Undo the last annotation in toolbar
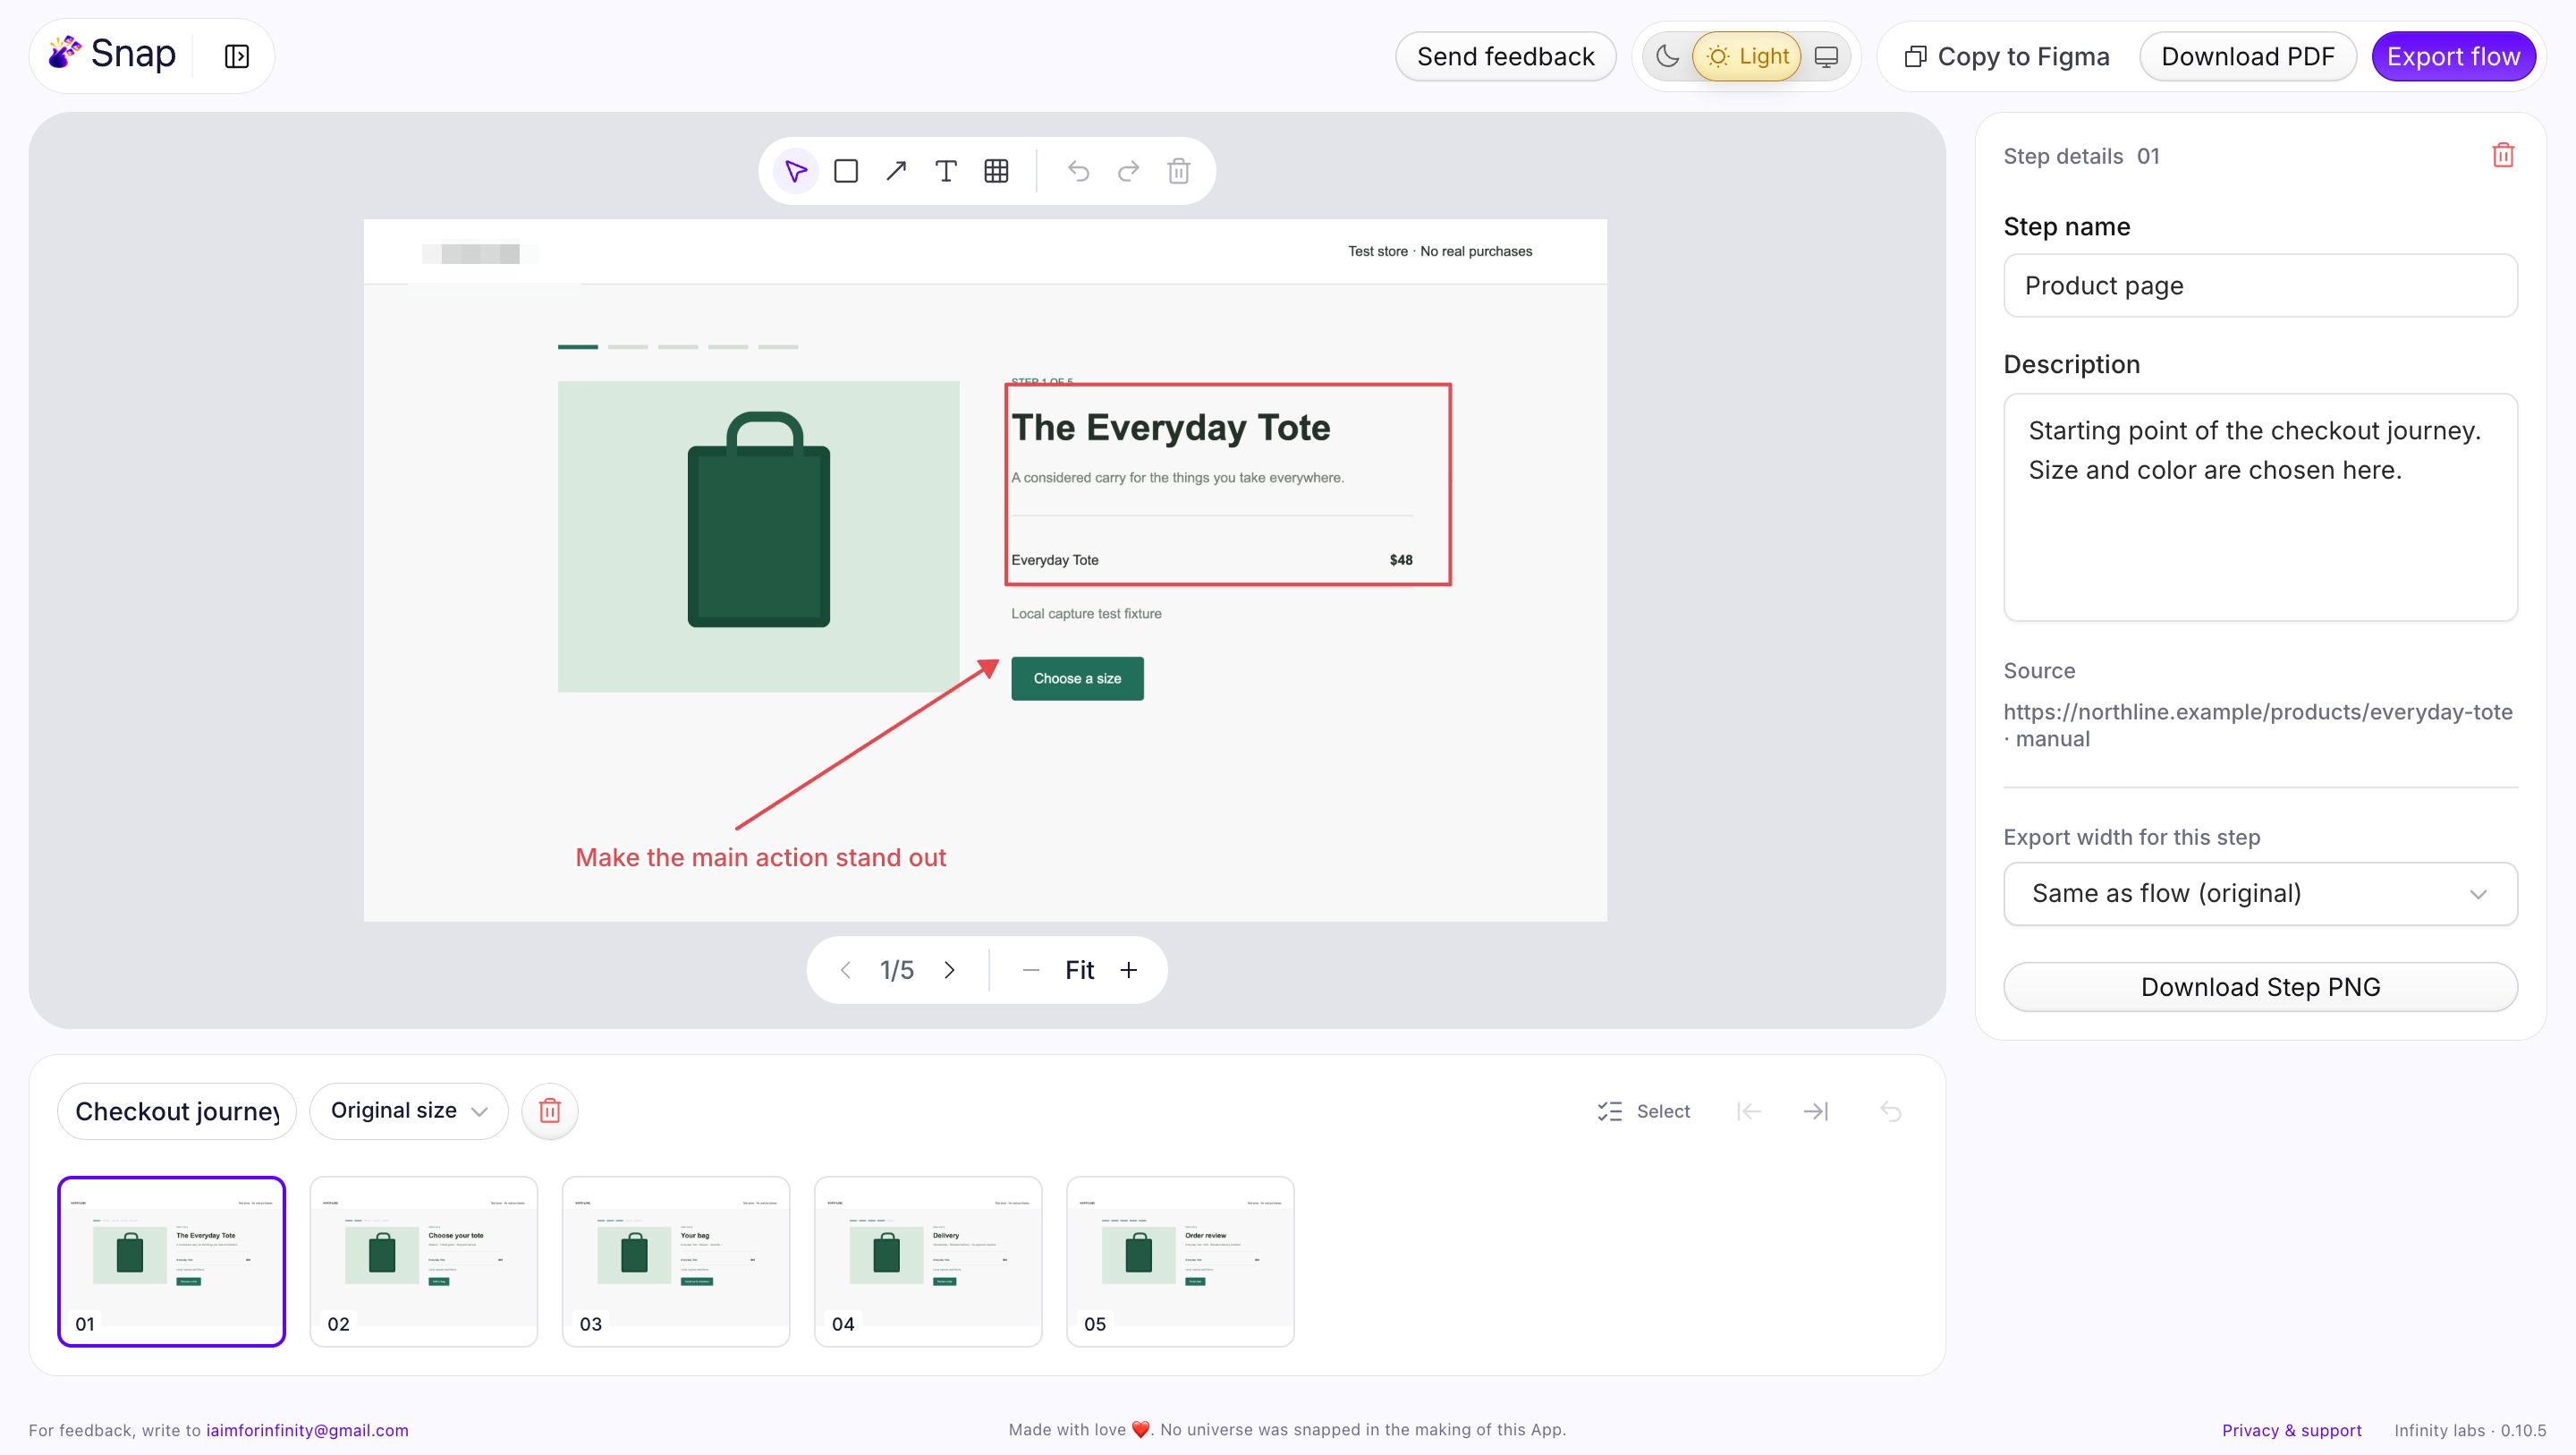Image resolution: width=2576 pixels, height=1455 pixels. [x=1078, y=171]
